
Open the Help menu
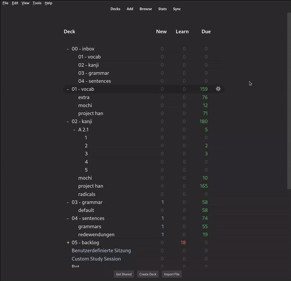tap(48, 3)
